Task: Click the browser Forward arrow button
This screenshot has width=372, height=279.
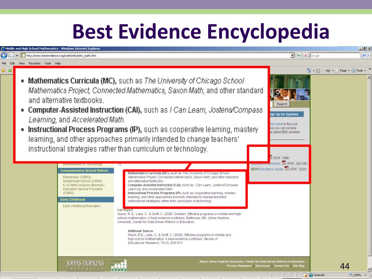Action: [11, 56]
